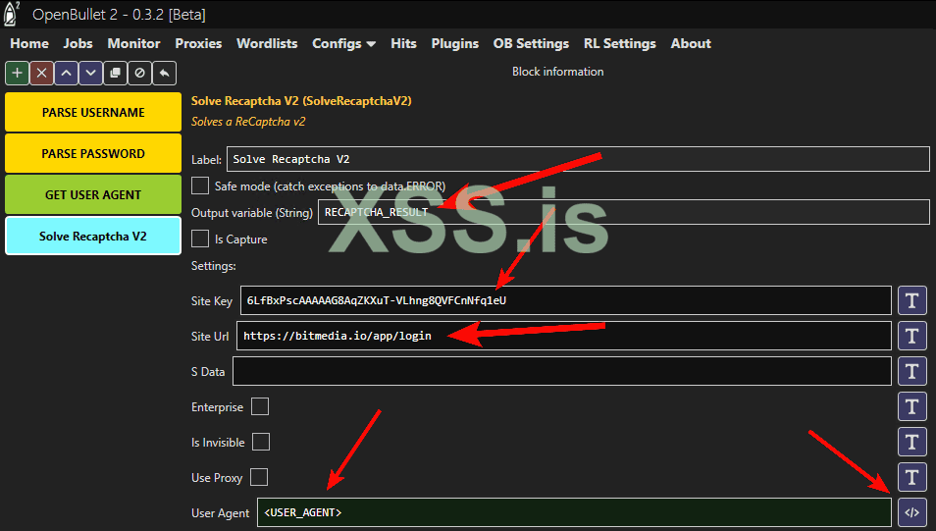
Task: Go to the Jobs page
Action: 78,43
